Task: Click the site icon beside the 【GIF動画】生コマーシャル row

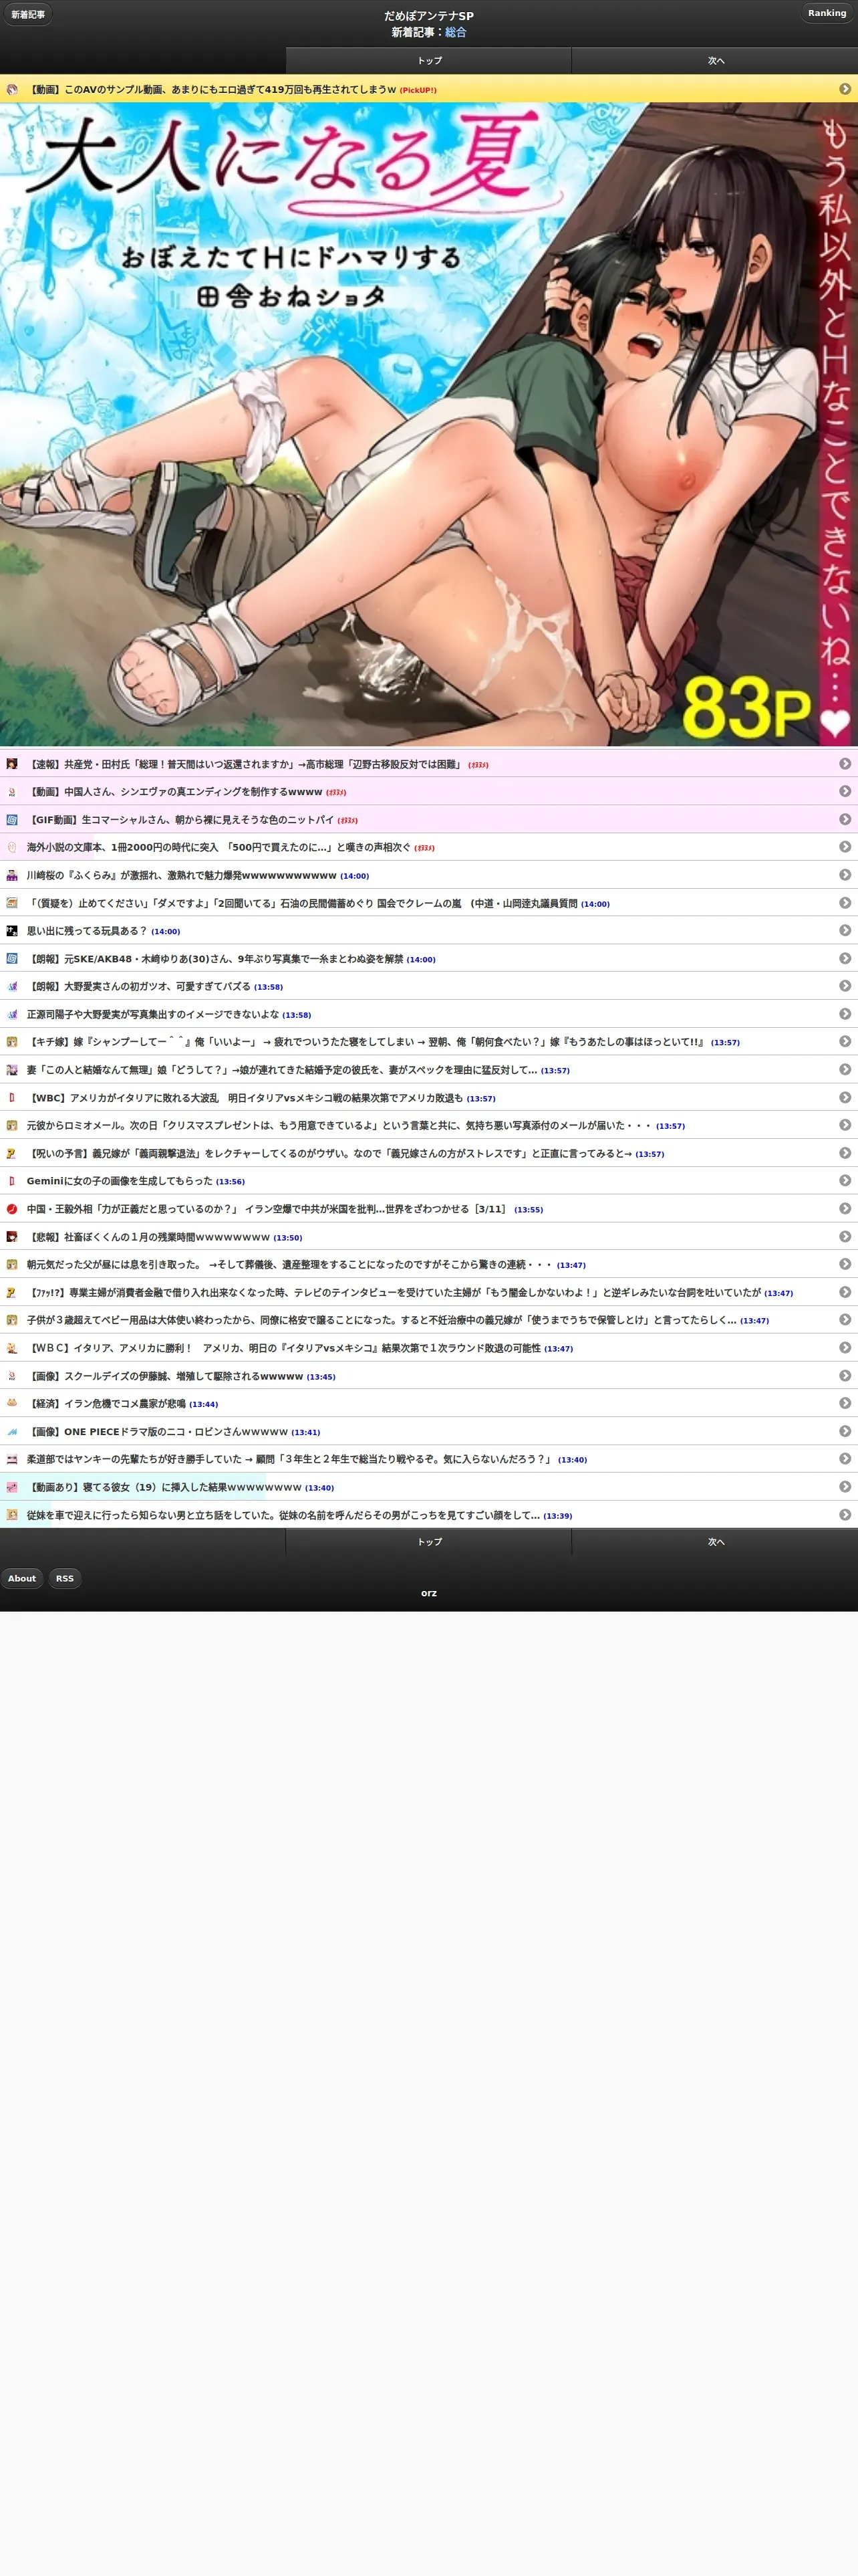Action: pos(12,819)
